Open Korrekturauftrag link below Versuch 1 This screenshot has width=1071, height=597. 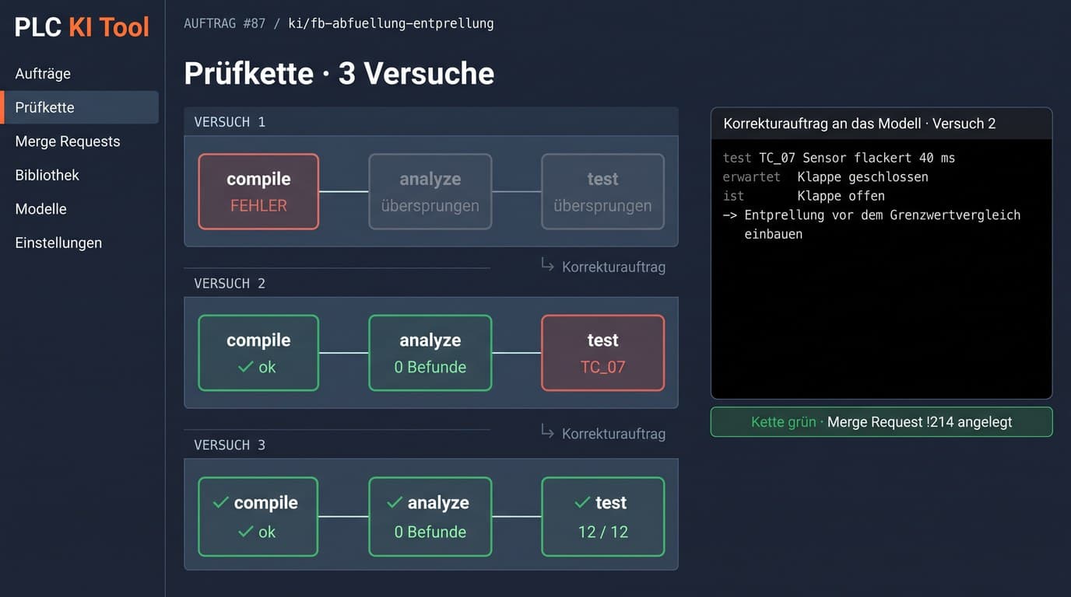613,267
